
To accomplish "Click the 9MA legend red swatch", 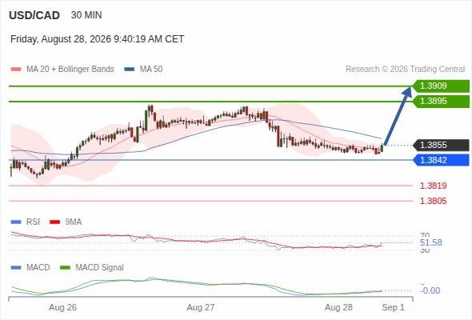I will (54, 222).
